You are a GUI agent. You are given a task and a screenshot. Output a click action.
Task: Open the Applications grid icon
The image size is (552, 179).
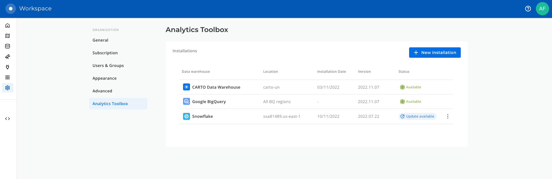click(8, 77)
